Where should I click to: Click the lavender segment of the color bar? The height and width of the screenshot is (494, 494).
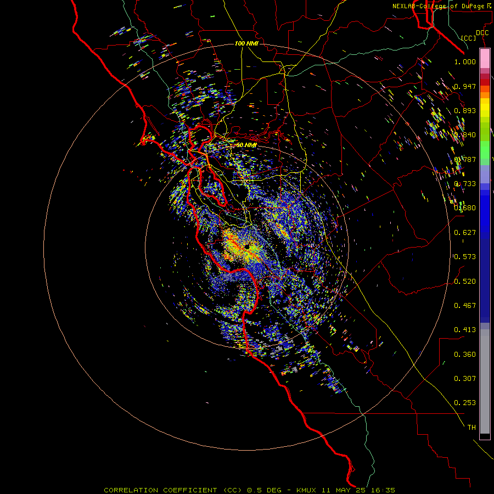[485, 174]
